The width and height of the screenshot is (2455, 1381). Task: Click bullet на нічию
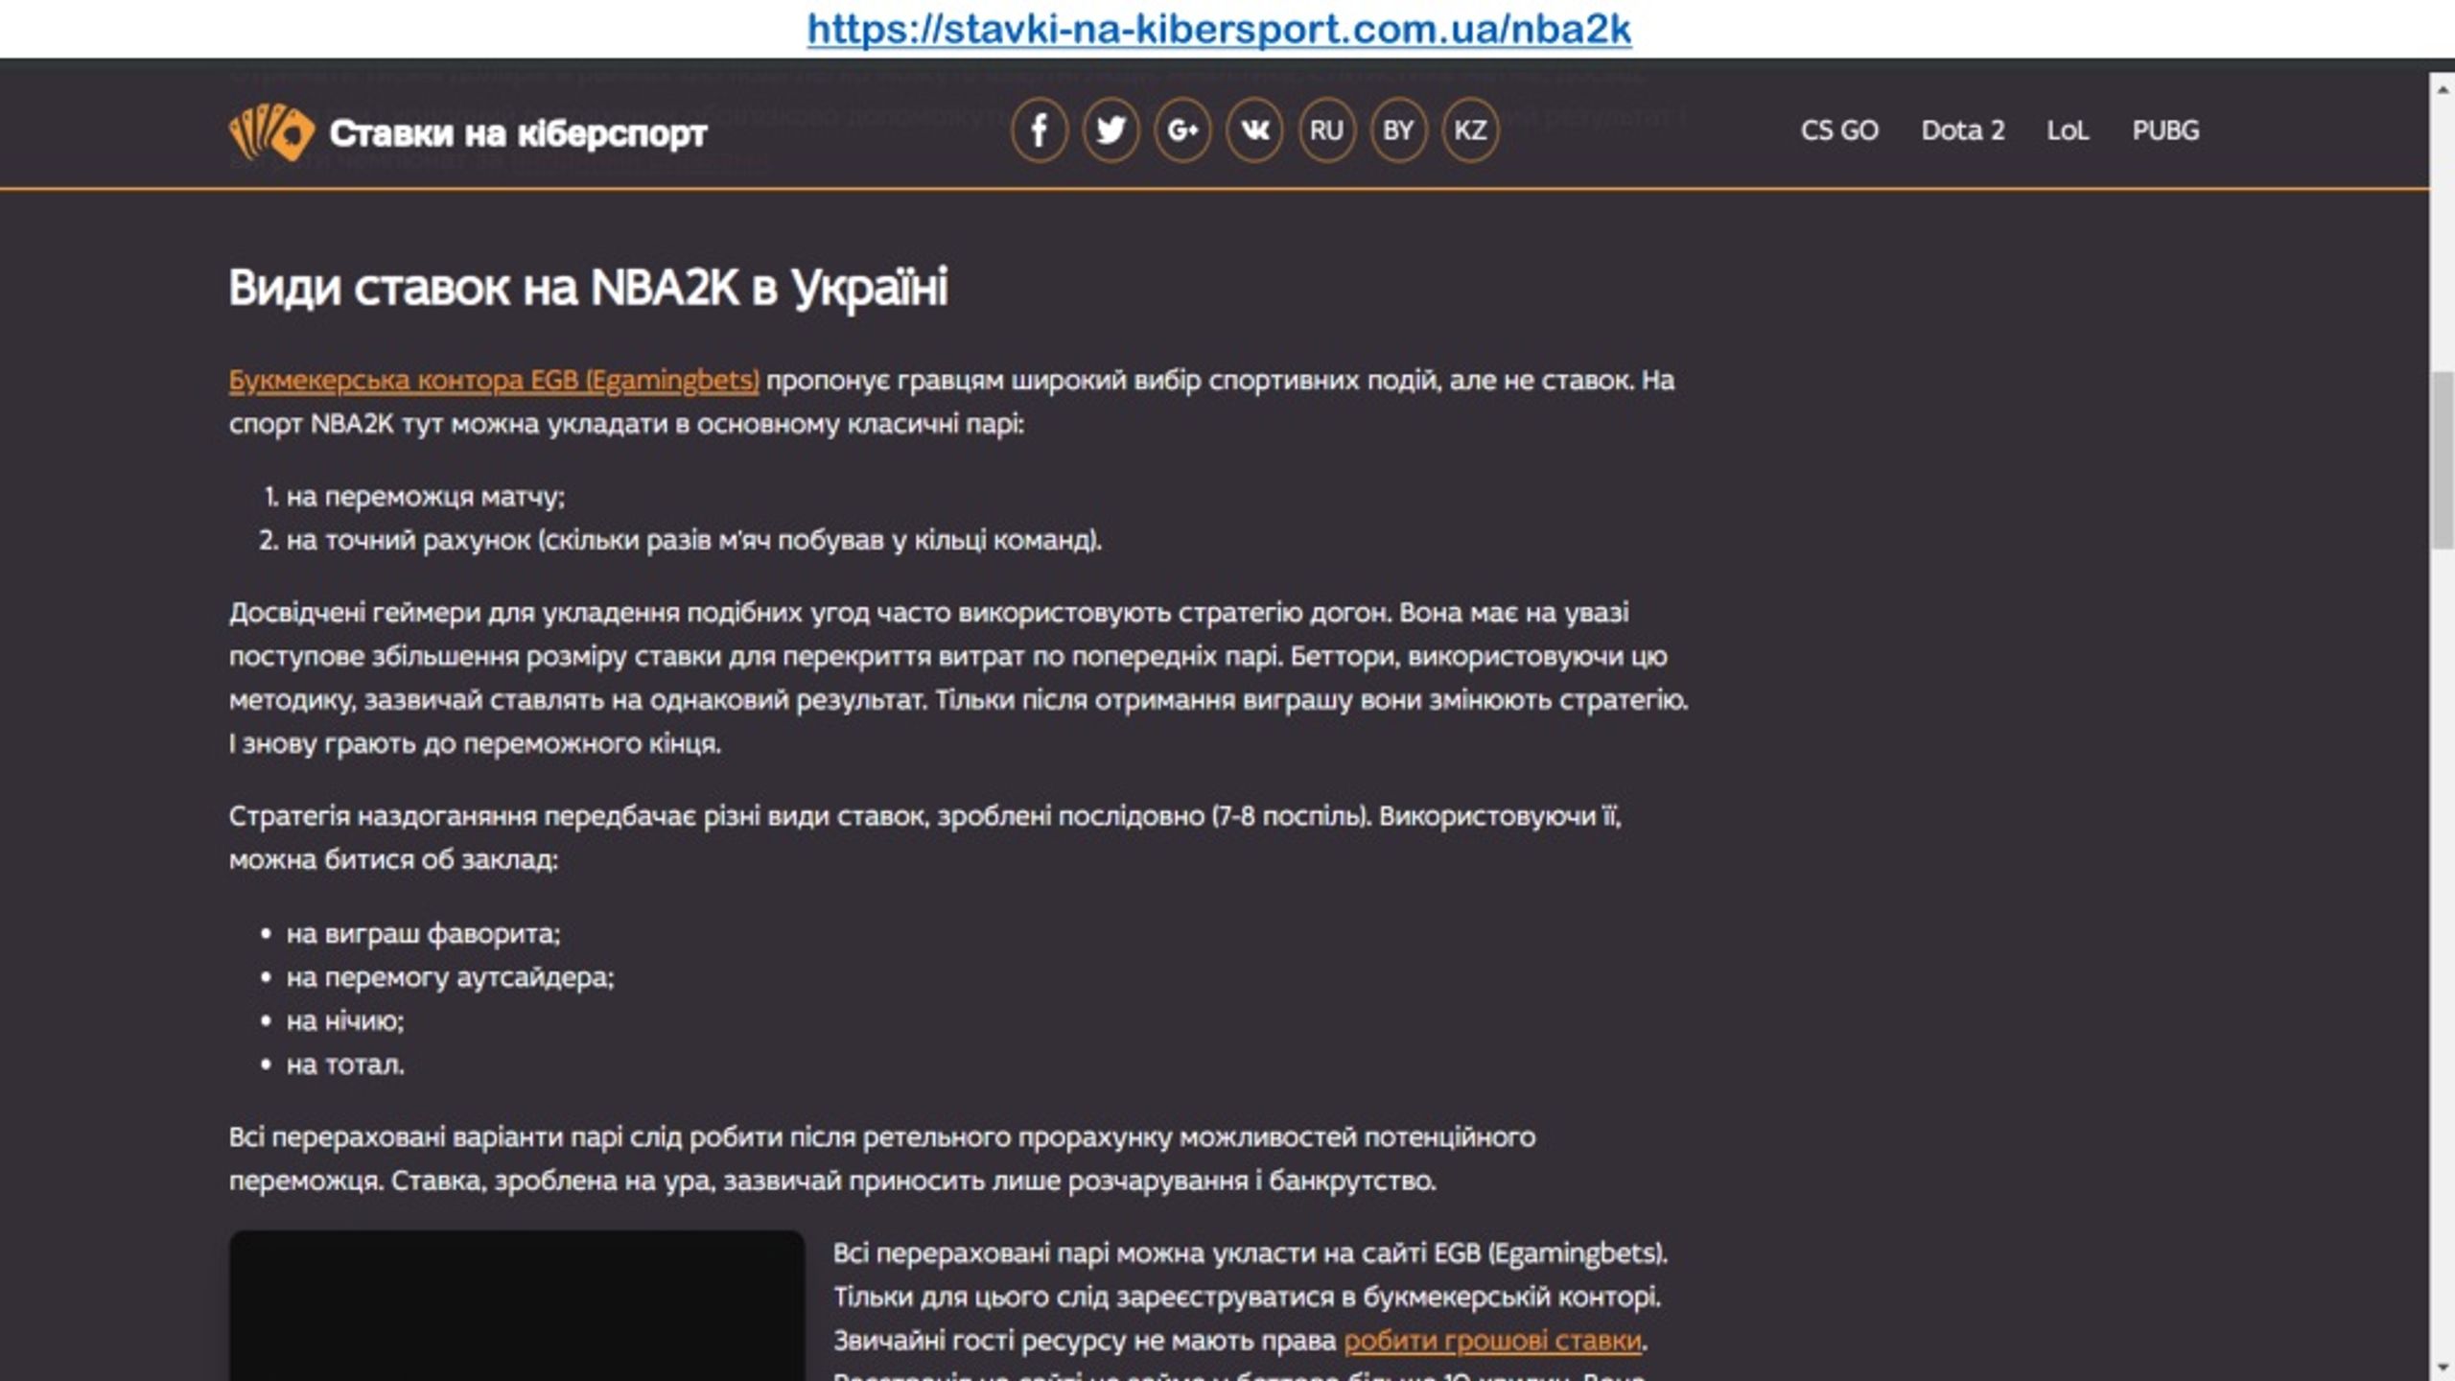pyautogui.click(x=345, y=1020)
